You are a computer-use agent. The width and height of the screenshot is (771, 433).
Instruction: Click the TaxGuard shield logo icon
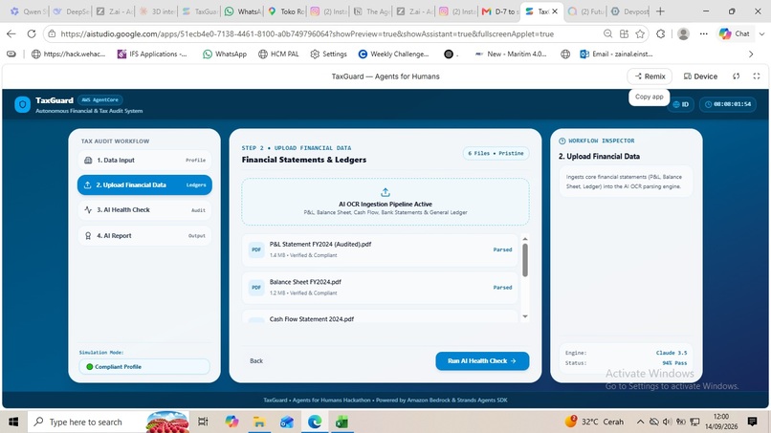(x=23, y=104)
